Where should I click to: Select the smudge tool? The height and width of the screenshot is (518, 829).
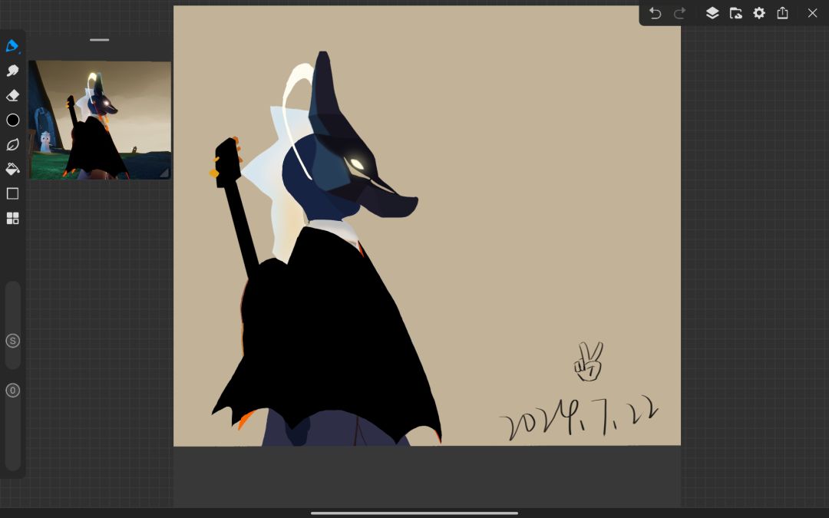(x=13, y=71)
